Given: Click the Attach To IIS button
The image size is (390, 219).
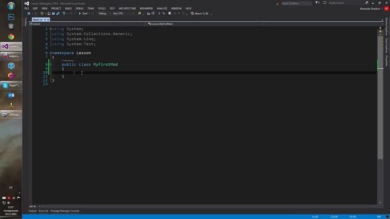Looking at the screenshot, I should click(x=199, y=13).
